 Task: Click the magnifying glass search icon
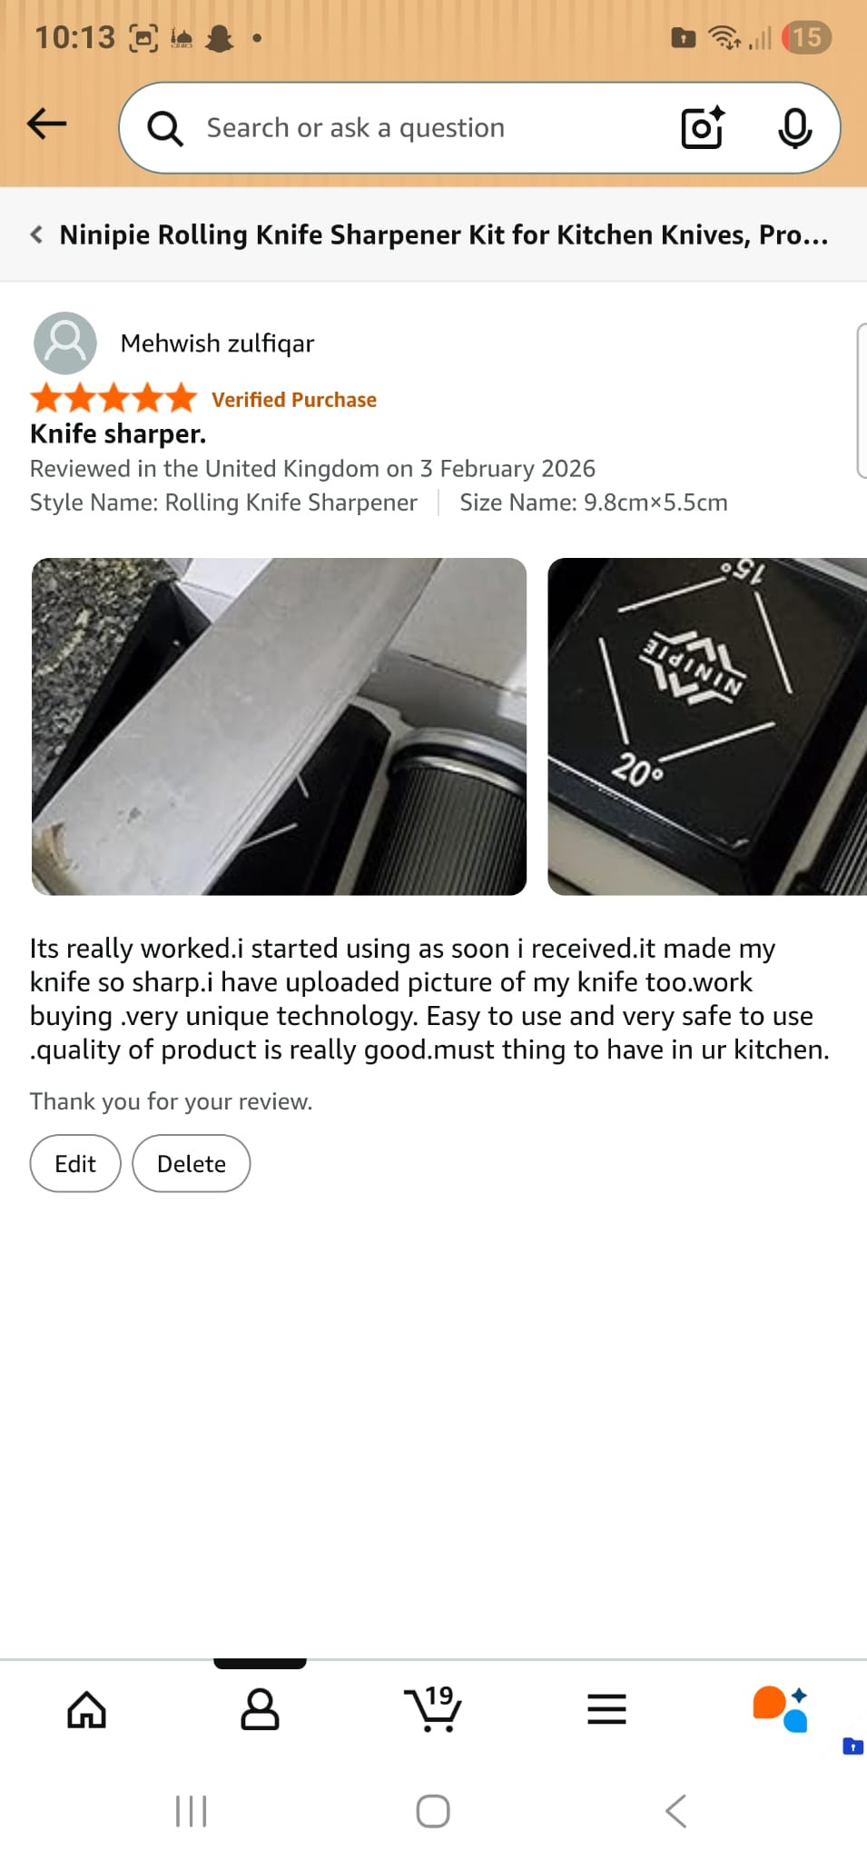click(x=165, y=128)
